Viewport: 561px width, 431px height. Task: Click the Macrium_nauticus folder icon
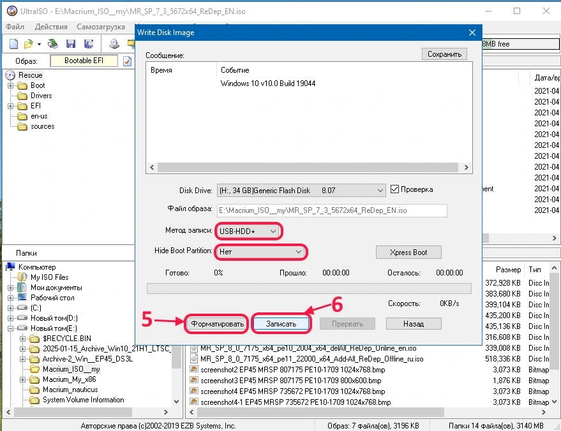pos(34,390)
